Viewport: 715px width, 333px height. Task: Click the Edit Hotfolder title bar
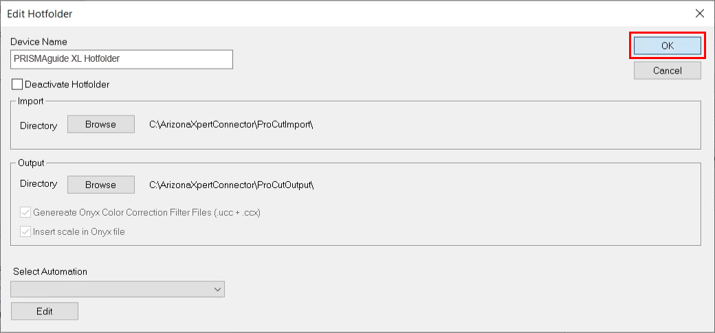(275, 13)
